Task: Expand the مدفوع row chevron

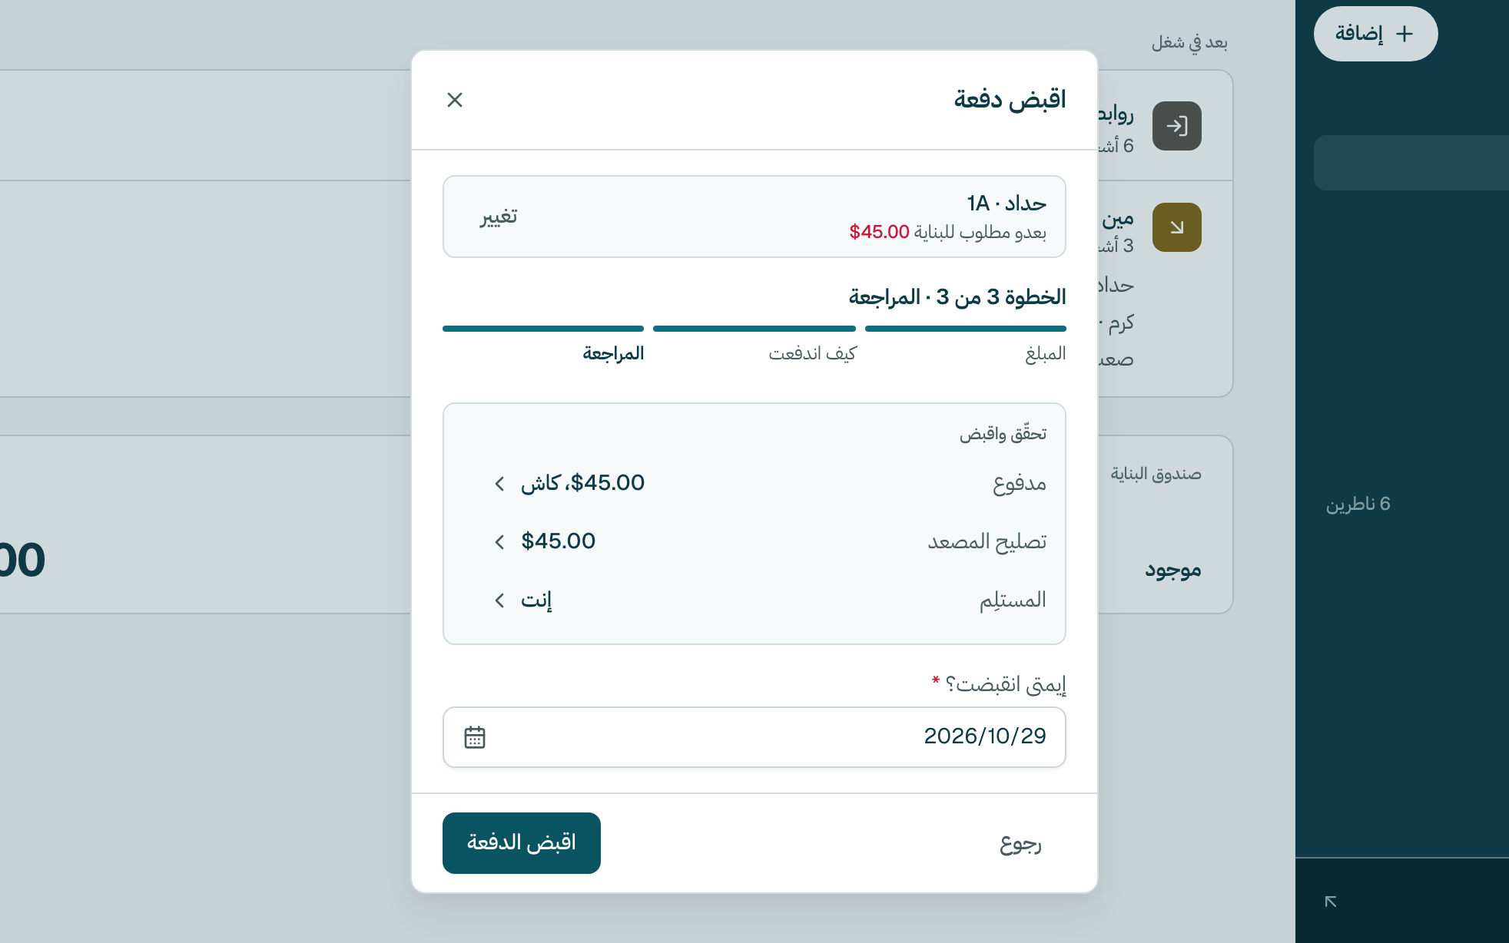Action: pyautogui.click(x=500, y=483)
